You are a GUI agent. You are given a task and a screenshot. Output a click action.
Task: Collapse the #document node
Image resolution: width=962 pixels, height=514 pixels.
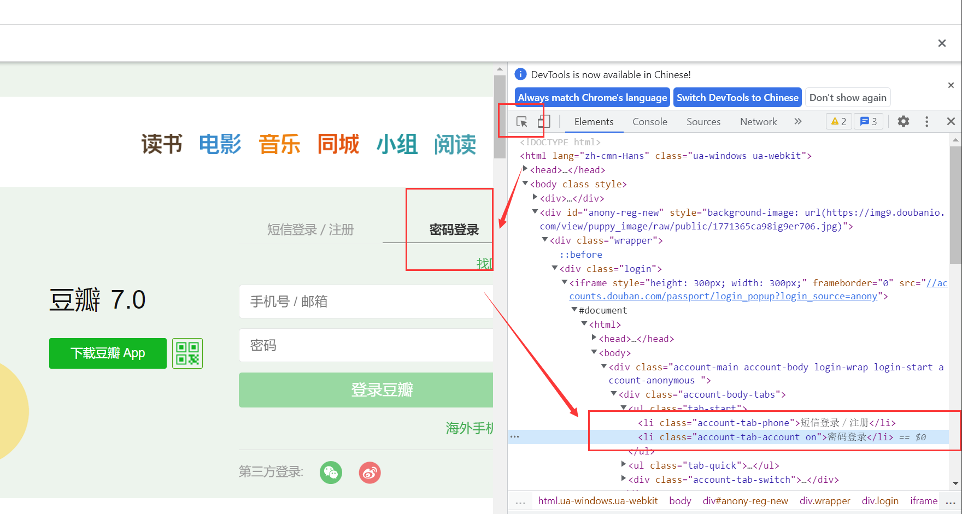(574, 310)
